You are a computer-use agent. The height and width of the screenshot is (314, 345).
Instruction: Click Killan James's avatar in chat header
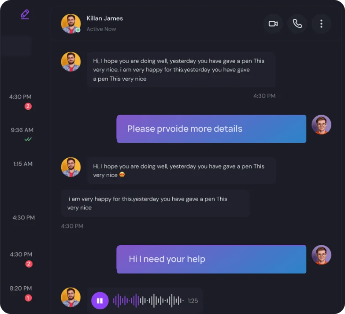(x=70, y=24)
